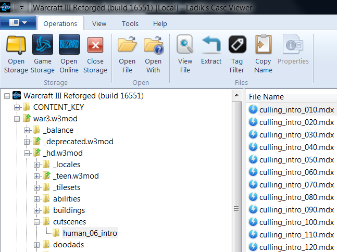The width and height of the screenshot is (337, 252).
Task: Select the _tilesets tree folder
Action: 67,187
